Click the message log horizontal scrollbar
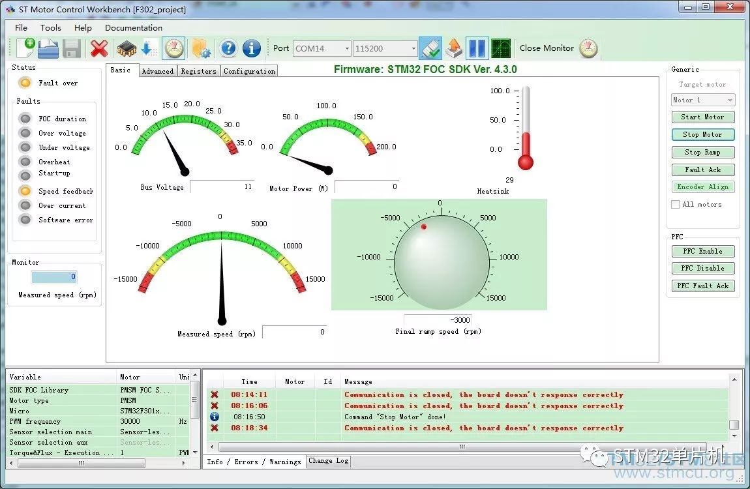The image size is (750, 489). [462, 447]
